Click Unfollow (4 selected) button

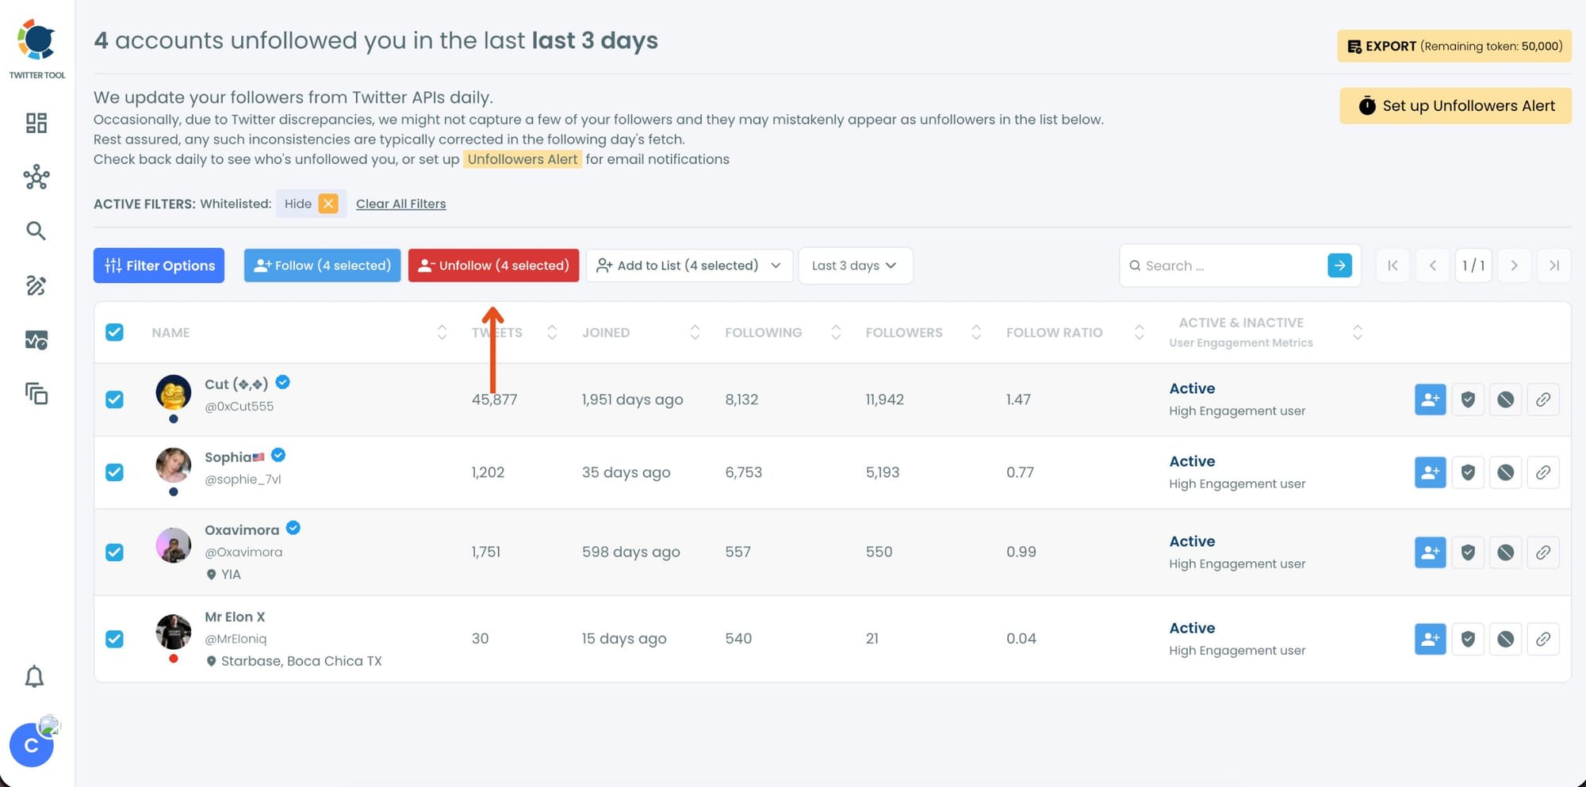pos(493,266)
